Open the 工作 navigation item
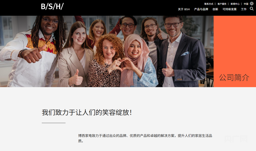Screen dimensions: 256x151 [x=243, y=9]
